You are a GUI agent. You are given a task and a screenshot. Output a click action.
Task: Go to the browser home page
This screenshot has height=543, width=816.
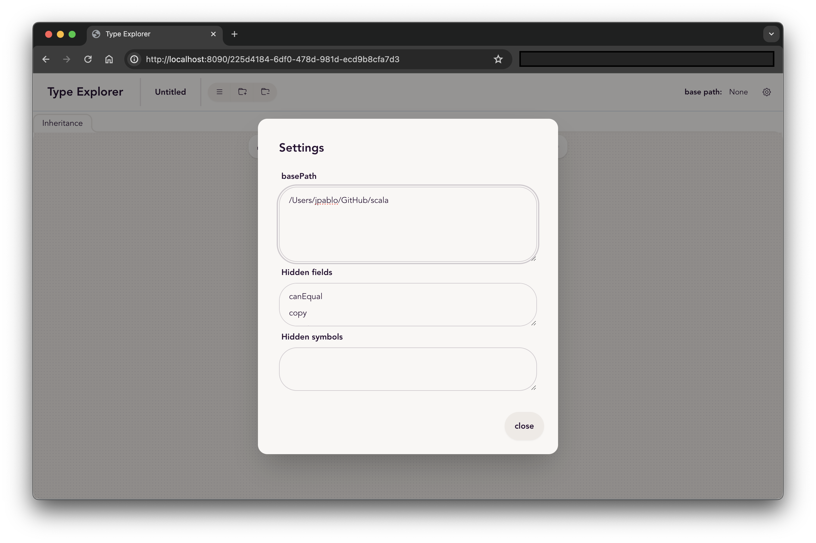109,59
